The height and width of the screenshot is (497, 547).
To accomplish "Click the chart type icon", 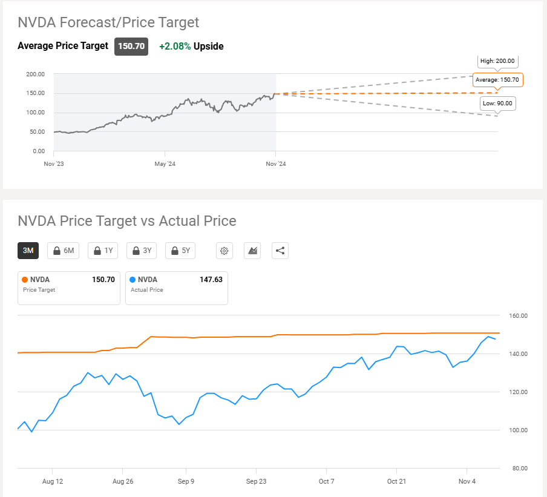I will coord(252,251).
